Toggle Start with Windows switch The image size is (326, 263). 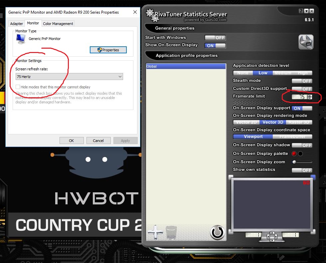pyautogui.click(x=215, y=38)
